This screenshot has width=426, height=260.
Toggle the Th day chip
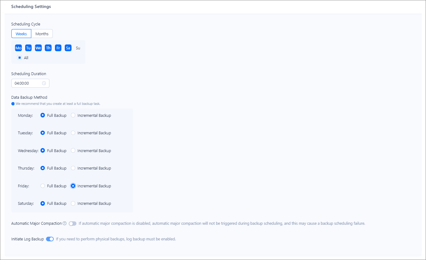(48, 48)
